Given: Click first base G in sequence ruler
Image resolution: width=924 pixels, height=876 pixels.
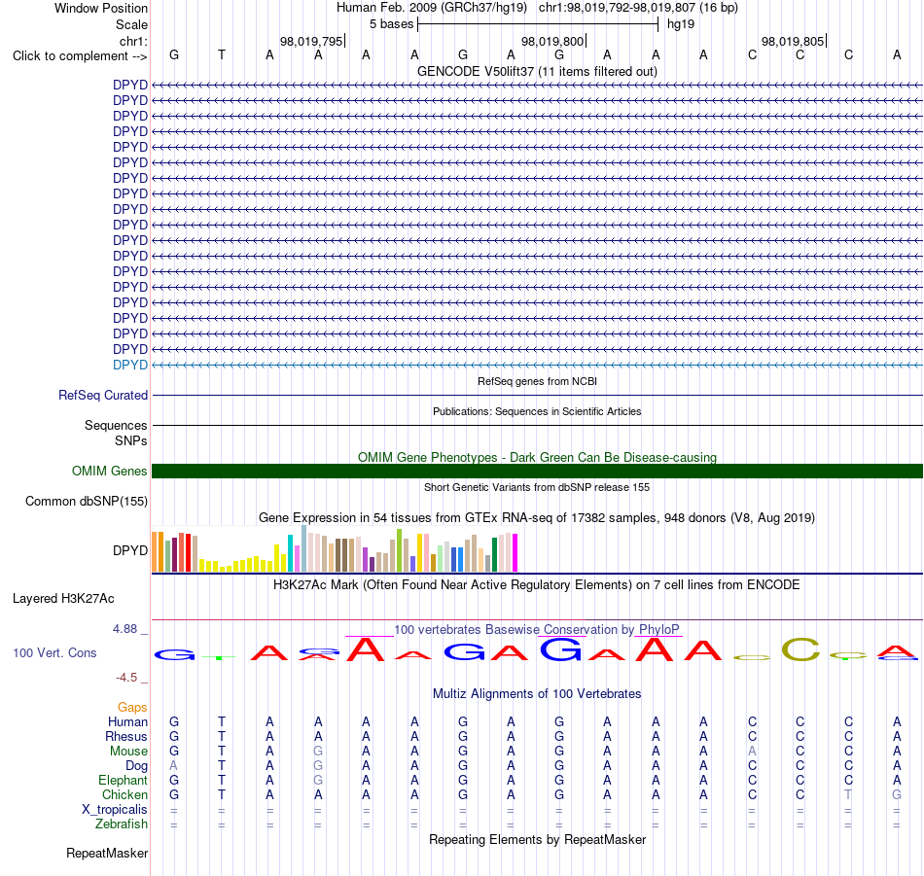Looking at the screenshot, I should [174, 54].
